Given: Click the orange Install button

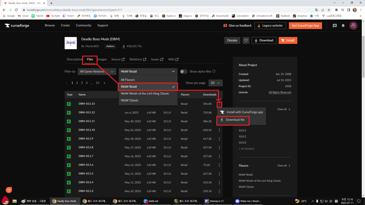Looking at the screenshot, I should click(288, 41).
